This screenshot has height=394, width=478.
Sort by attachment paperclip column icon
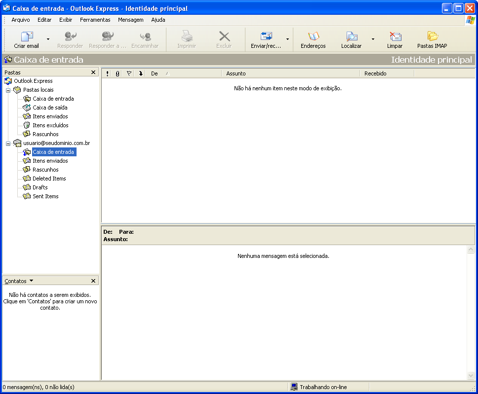click(x=118, y=73)
